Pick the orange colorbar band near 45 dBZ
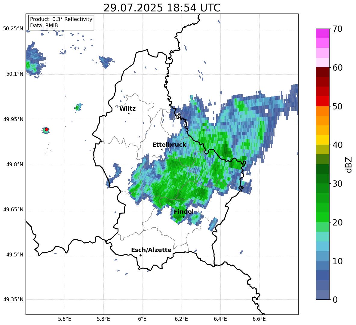 (x=323, y=121)
